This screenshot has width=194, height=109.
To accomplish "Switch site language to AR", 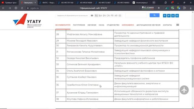I will (x=116, y=15).
